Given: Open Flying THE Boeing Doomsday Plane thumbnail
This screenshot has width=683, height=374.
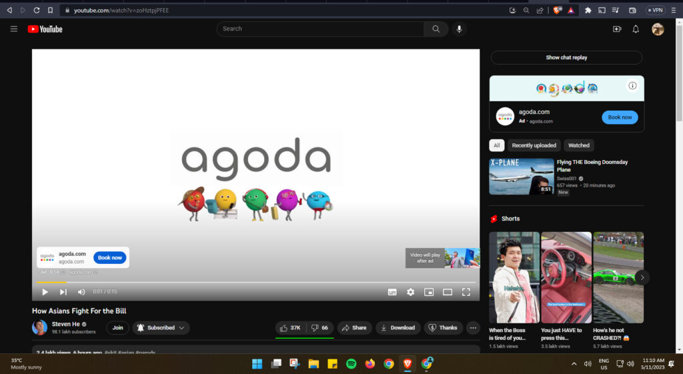Looking at the screenshot, I should 522,176.
